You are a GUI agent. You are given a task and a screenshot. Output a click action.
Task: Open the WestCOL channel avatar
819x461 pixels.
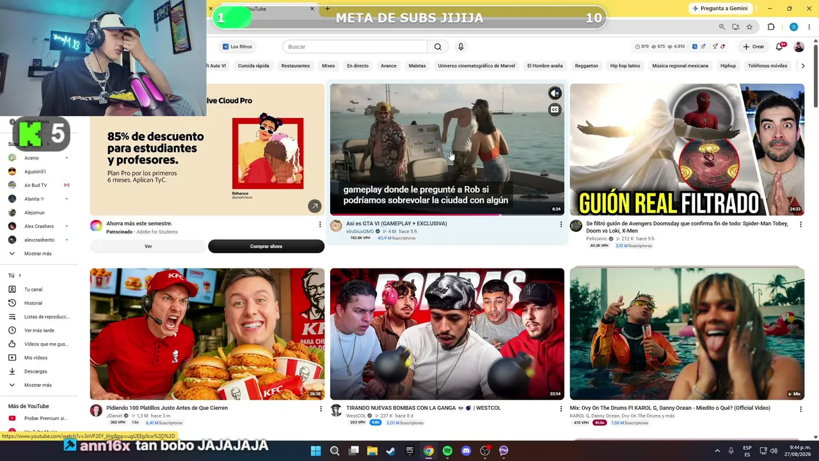tap(336, 410)
